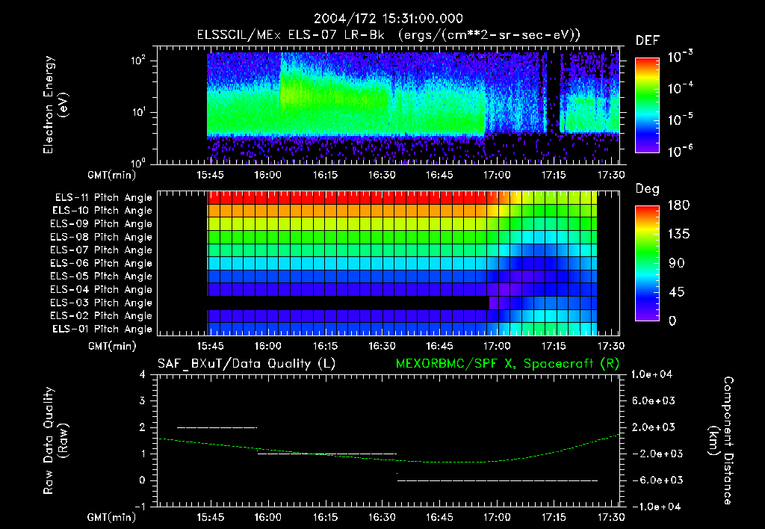Click the green MEXORBMC/SPF X, Spacecraft (R) legend
Viewport: 765px width, 529px height.
[507, 364]
